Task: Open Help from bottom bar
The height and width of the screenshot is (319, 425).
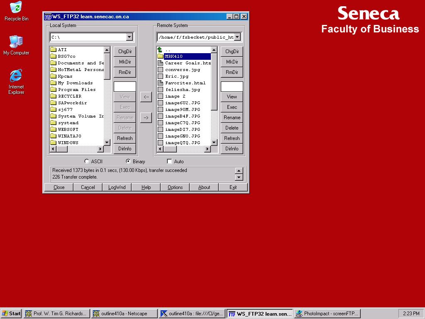Action: click(x=146, y=187)
